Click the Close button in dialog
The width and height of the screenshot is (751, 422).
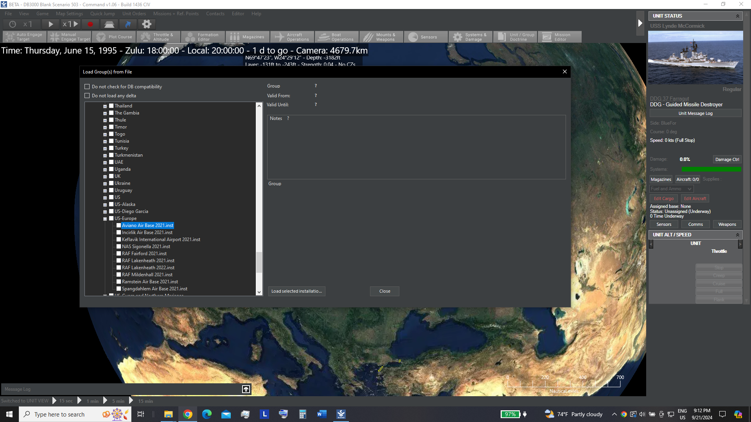click(385, 291)
